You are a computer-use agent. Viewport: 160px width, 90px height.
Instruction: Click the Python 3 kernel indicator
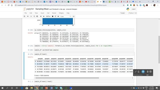[x=133, y=13]
